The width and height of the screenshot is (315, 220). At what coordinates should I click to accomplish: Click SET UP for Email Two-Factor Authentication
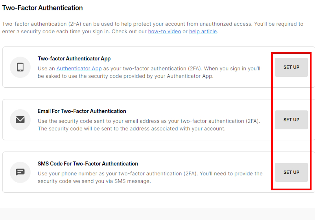(x=291, y=120)
